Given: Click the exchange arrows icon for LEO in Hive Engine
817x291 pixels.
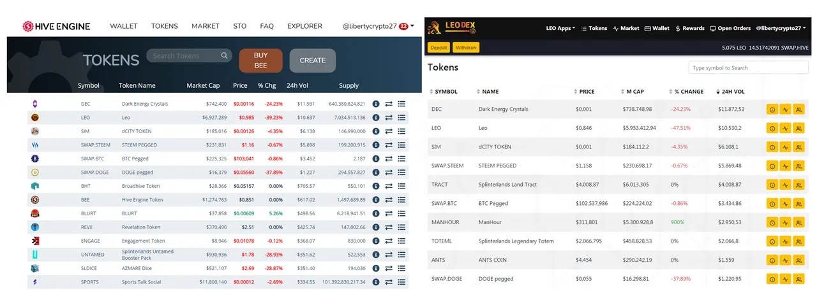Looking at the screenshot, I should coord(389,117).
